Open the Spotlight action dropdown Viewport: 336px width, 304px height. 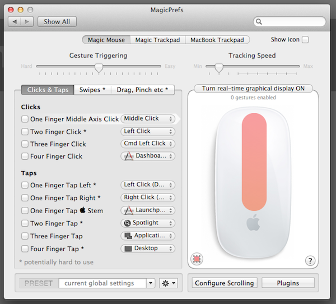tap(148, 223)
